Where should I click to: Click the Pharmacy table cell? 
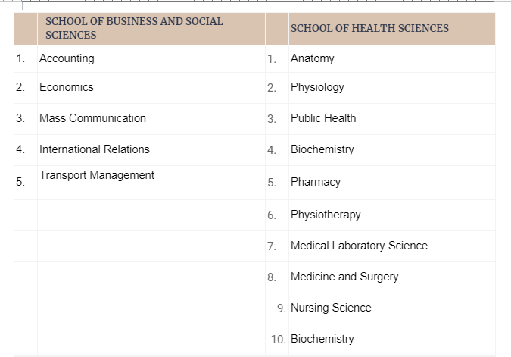[391, 183]
